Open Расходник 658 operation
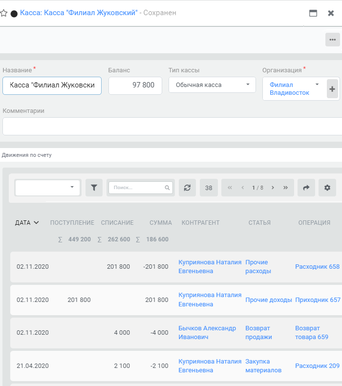The height and width of the screenshot is (386, 342). click(317, 267)
